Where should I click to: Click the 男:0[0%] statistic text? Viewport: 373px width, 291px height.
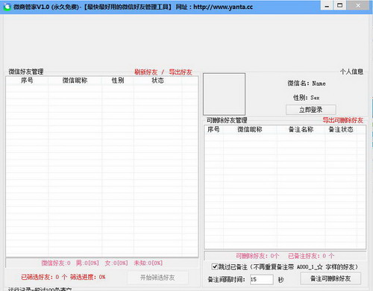point(87,263)
